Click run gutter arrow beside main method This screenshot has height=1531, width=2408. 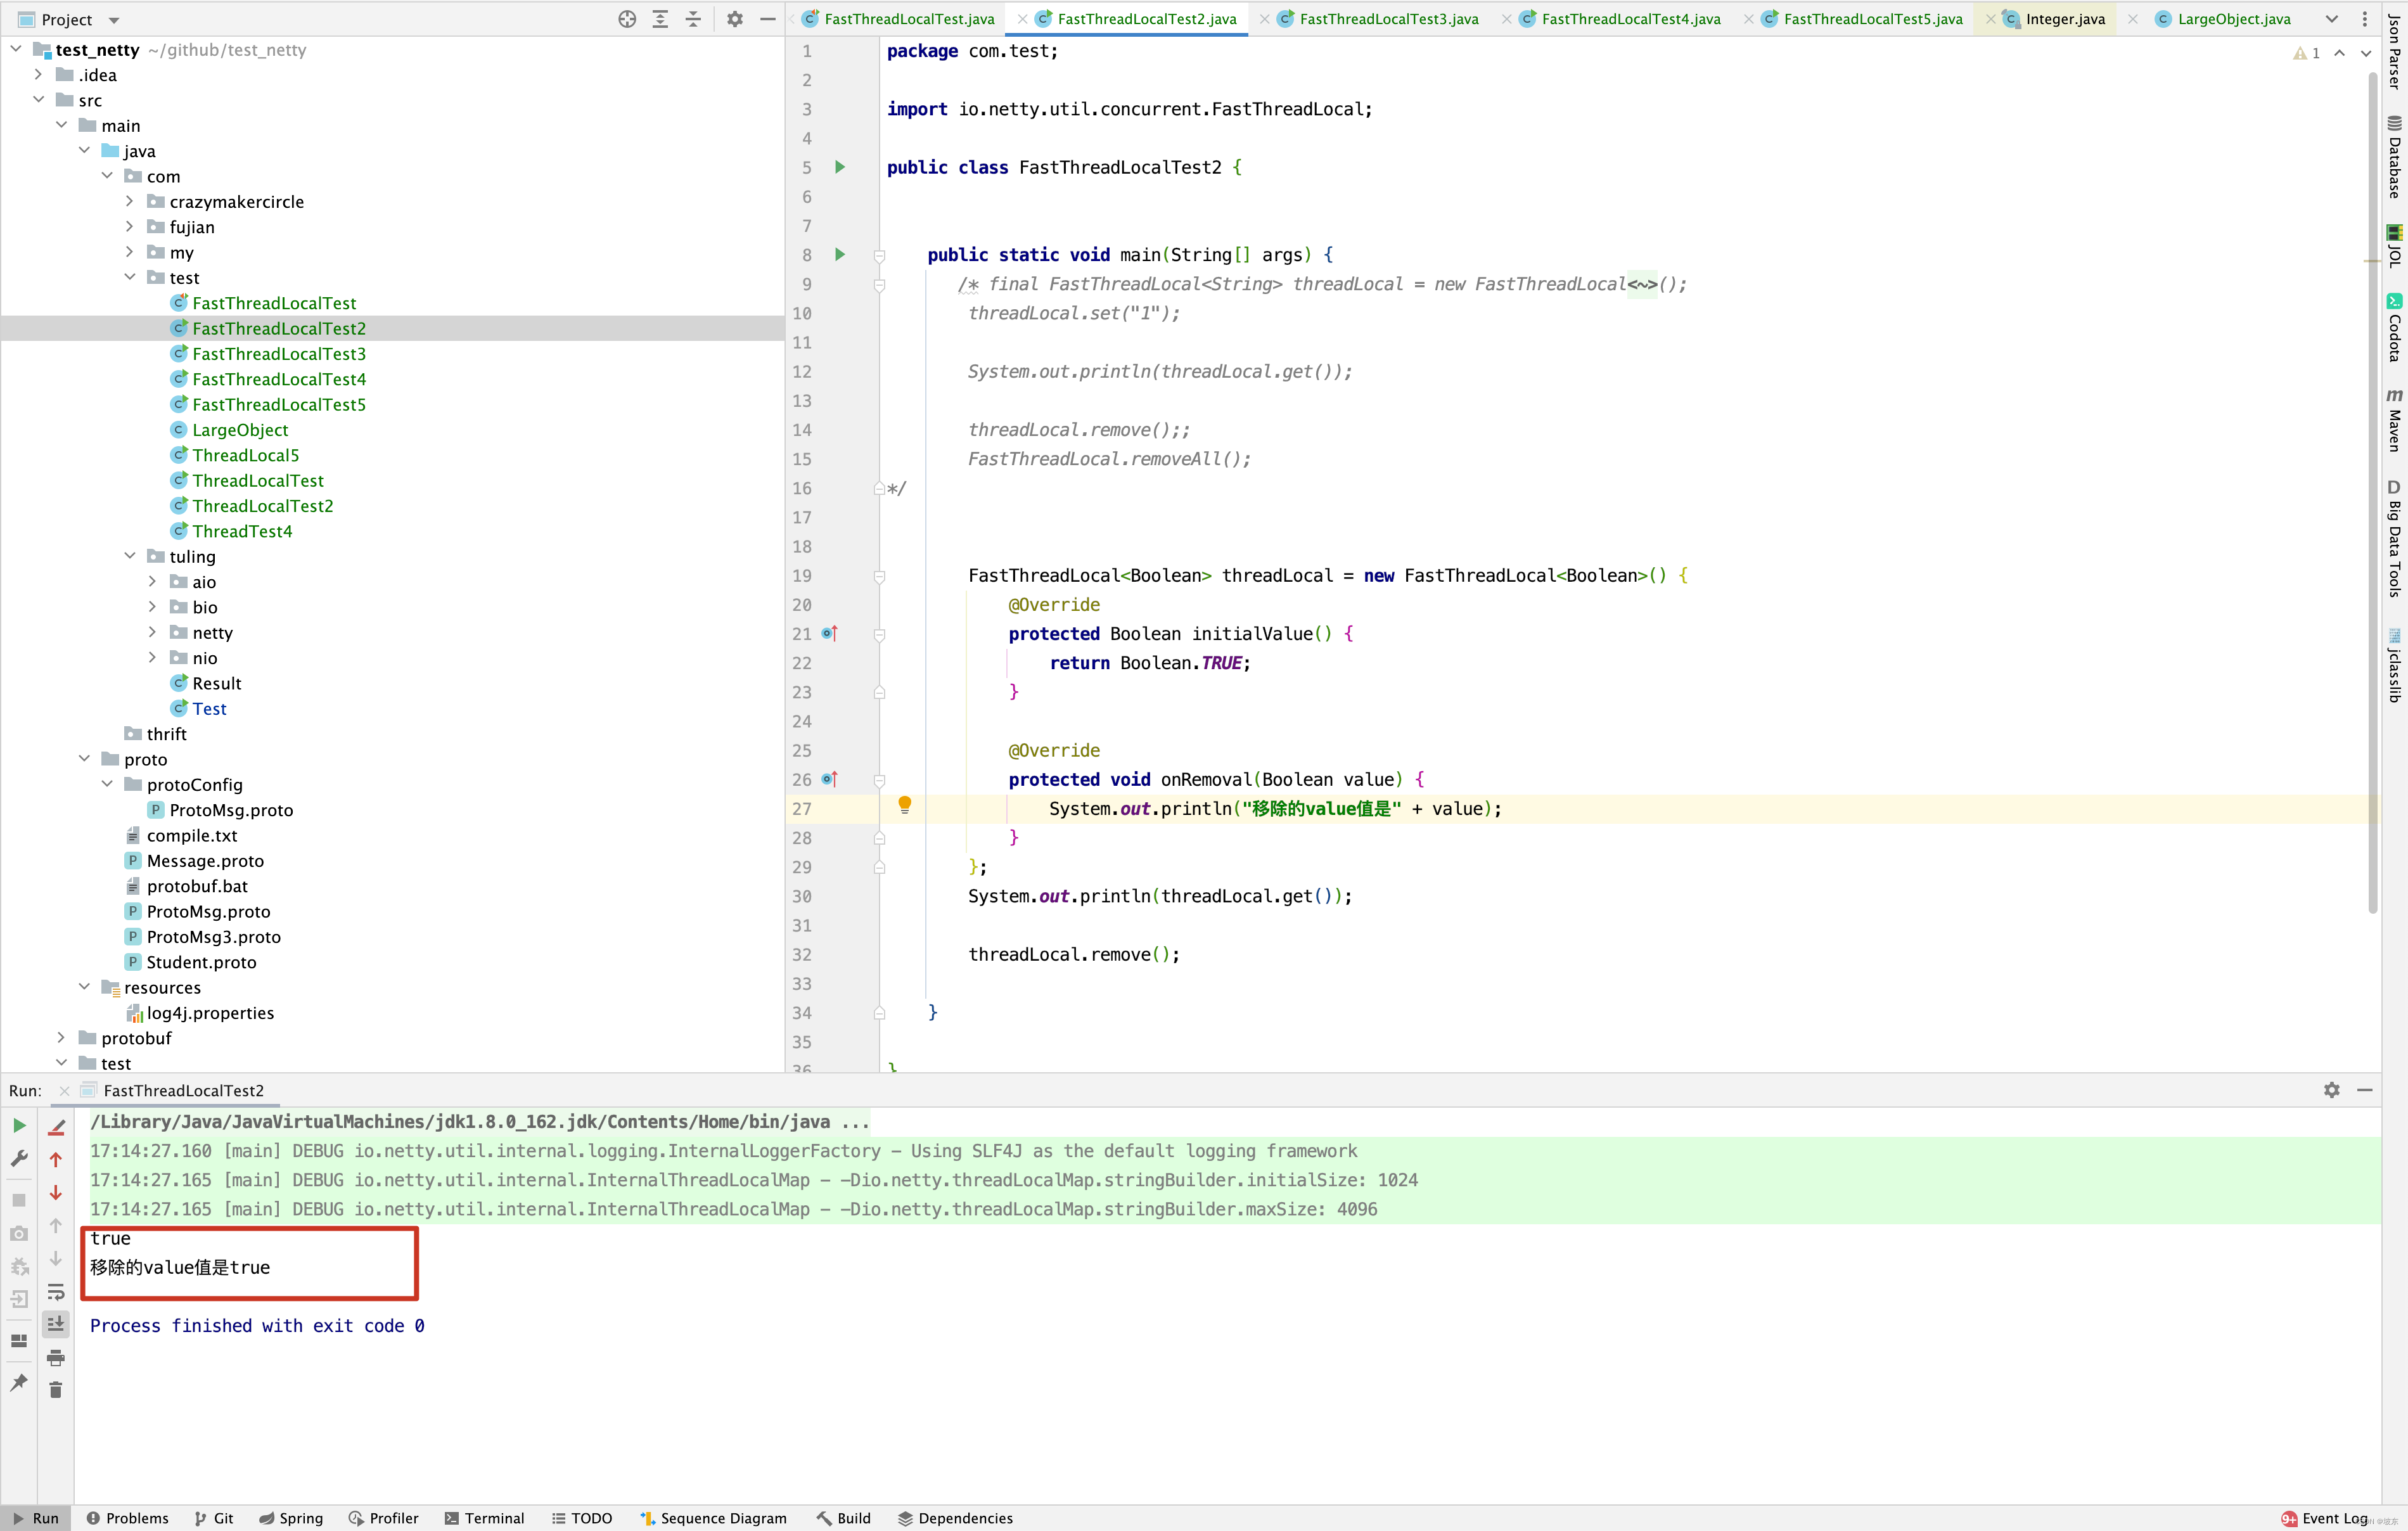pyautogui.click(x=840, y=255)
